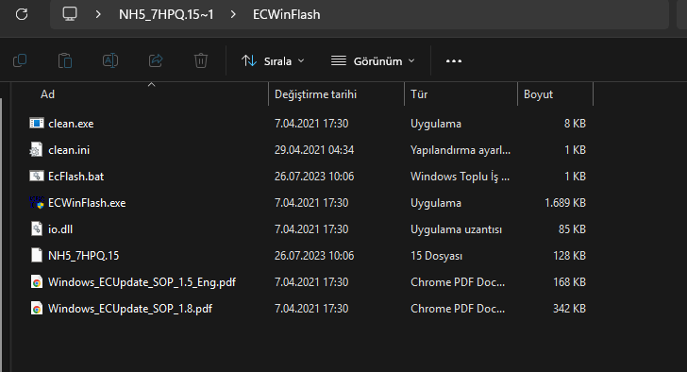687x372 pixels.
Task: Click the 128 KB size value
Action: pyautogui.click(x=570, y=256)
